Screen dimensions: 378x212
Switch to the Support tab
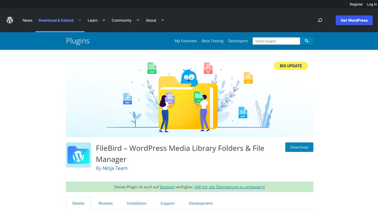point(168,203)
